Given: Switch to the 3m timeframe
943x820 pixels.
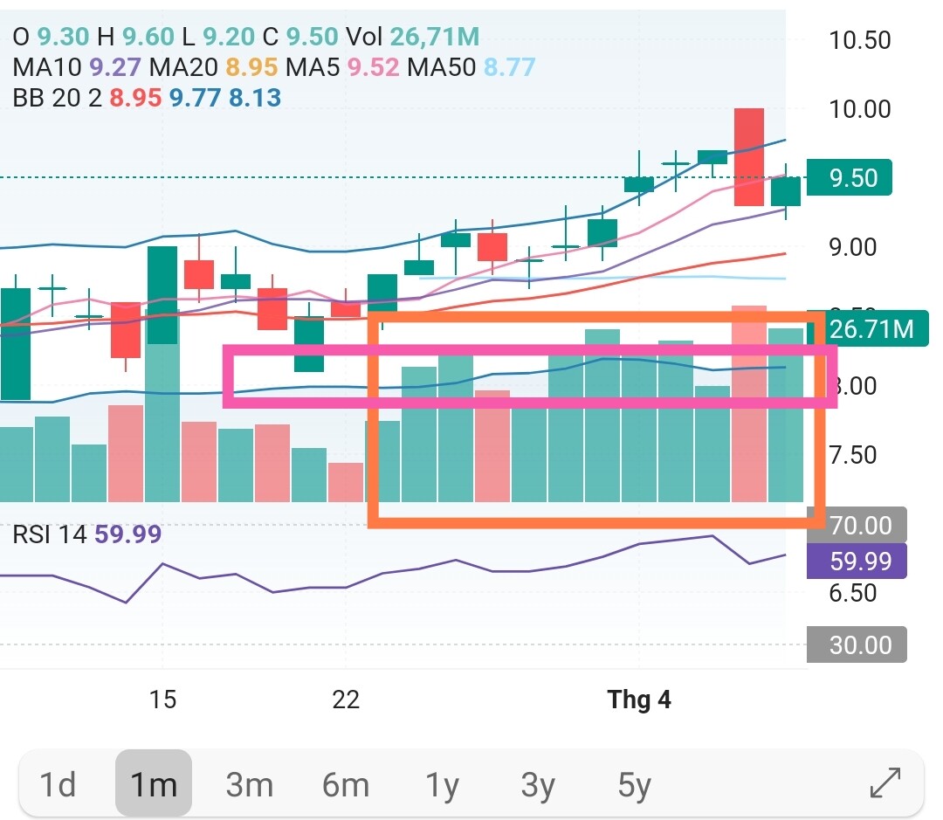Looking at the screenshot, I should (x=249, y=784).
